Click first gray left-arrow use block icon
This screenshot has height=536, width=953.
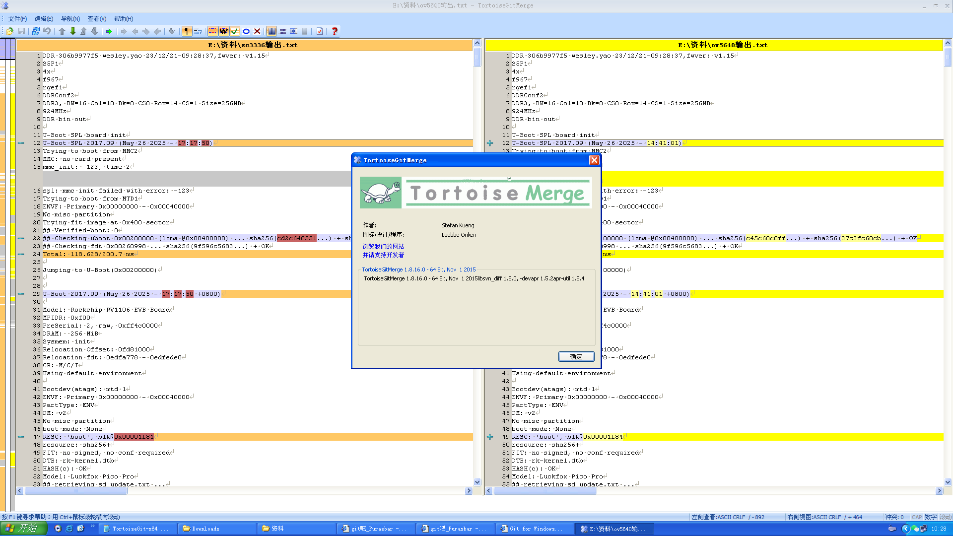click(x=135, y=31)
